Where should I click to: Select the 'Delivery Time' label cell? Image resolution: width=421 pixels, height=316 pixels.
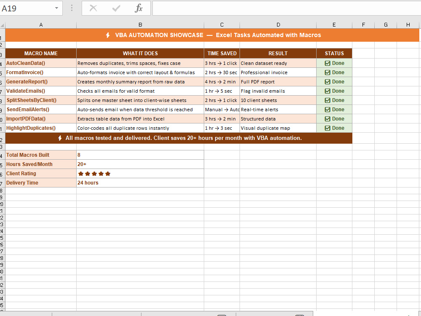tap(41, 183)
